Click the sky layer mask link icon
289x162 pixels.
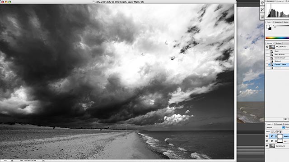pos(276,141)
